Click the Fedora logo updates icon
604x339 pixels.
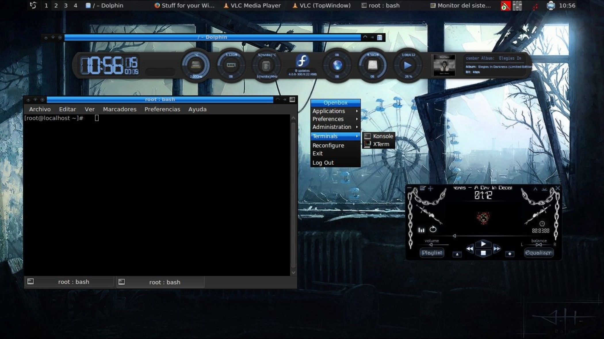tap(302, 61)
